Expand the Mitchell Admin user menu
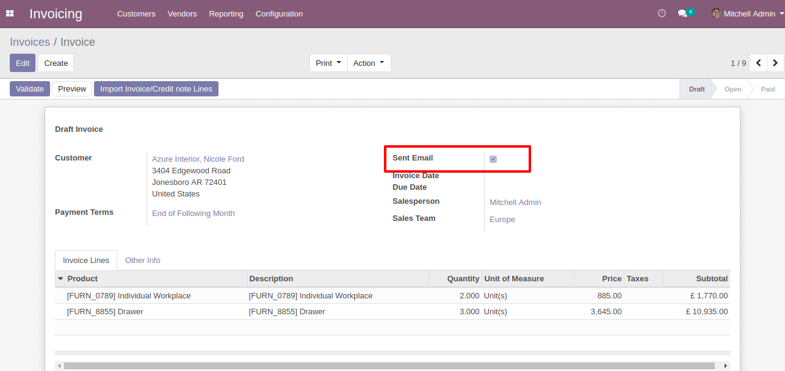Viewport: 785px width, 371px height. tap(748, 13)
